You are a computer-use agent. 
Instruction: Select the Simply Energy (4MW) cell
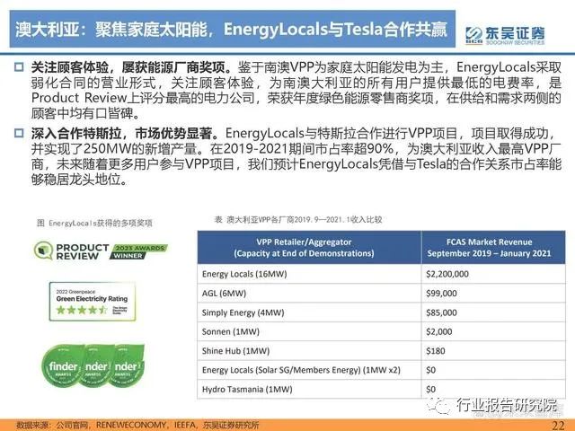coord(309,312)
